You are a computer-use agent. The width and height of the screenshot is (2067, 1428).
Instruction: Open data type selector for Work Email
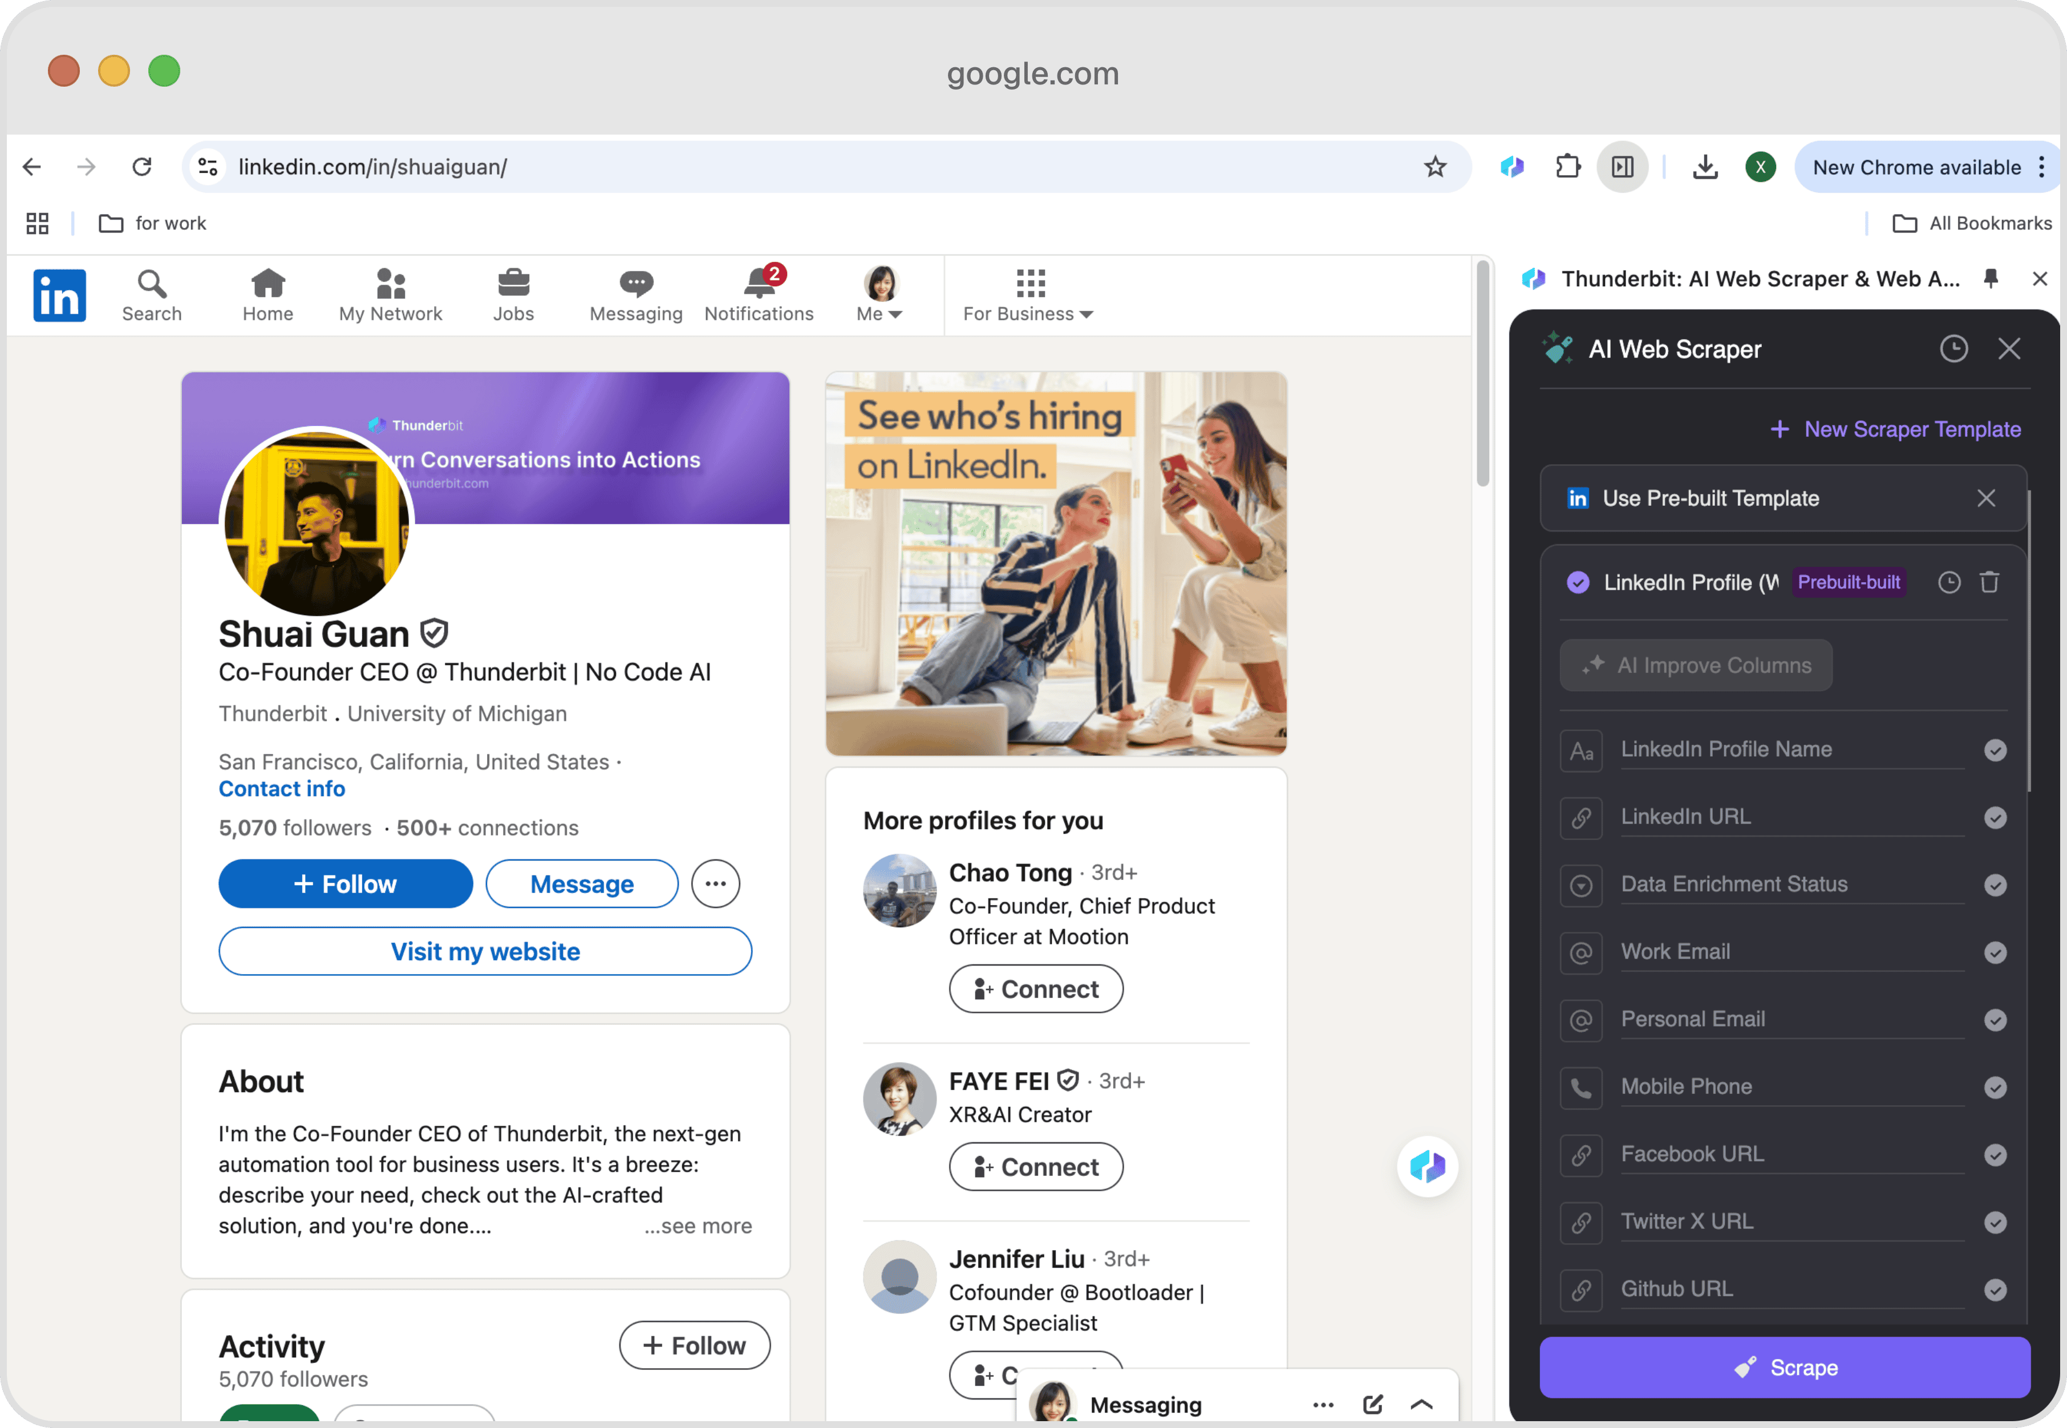[x=1581, y=953]
